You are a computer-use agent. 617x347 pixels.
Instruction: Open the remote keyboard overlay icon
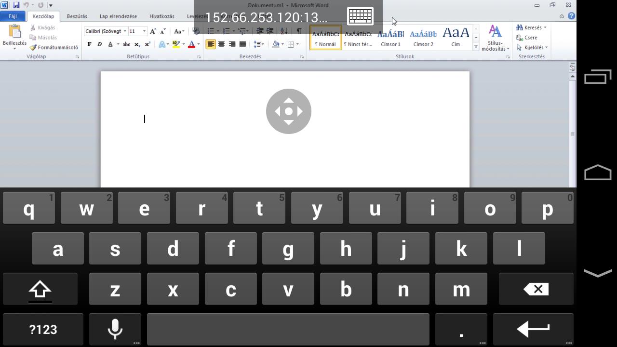pyautogui.click(x=360, y=17)
